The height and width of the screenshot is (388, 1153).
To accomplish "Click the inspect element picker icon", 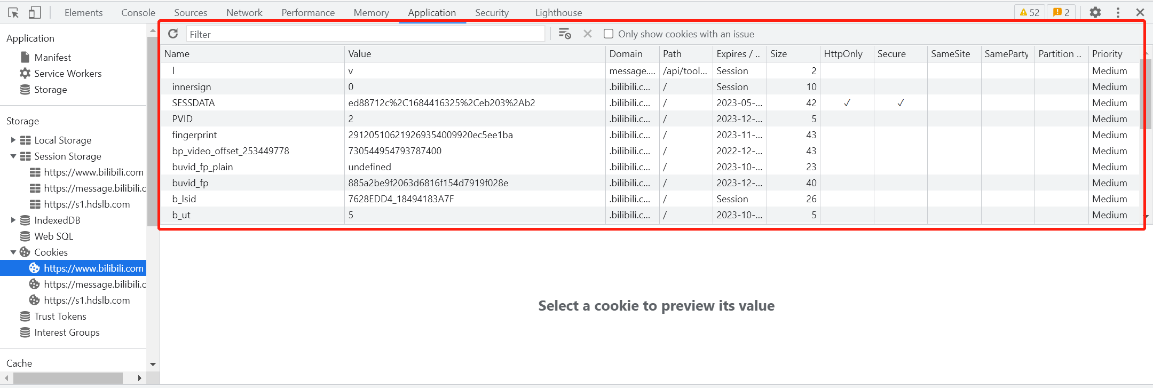I will (x=13, y=12).
